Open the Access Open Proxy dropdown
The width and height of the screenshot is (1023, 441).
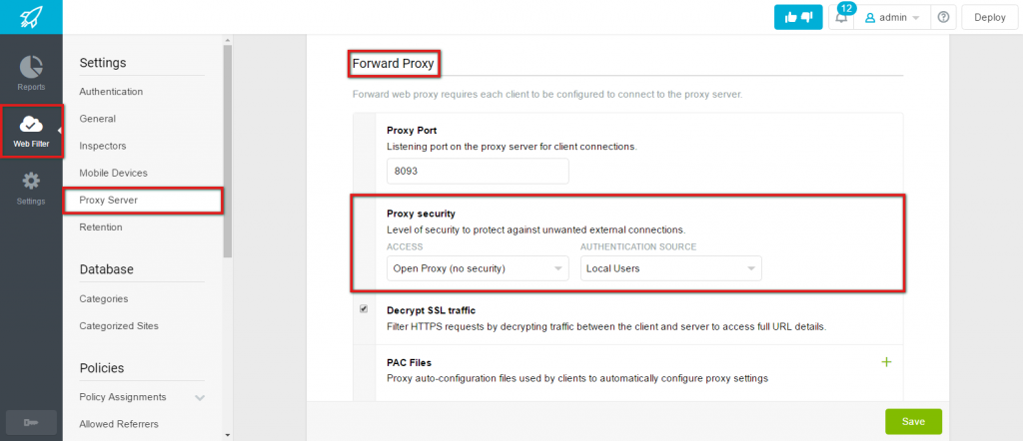click(478, 268)
